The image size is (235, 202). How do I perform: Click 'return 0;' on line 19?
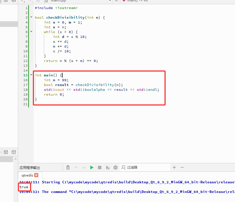pyautogui.click(x=54, y=94)
